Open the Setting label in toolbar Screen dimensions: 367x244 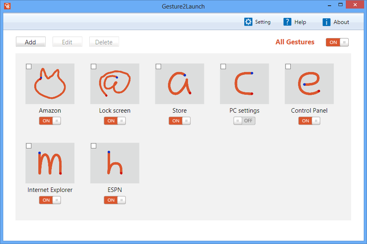tap(263, 22)
